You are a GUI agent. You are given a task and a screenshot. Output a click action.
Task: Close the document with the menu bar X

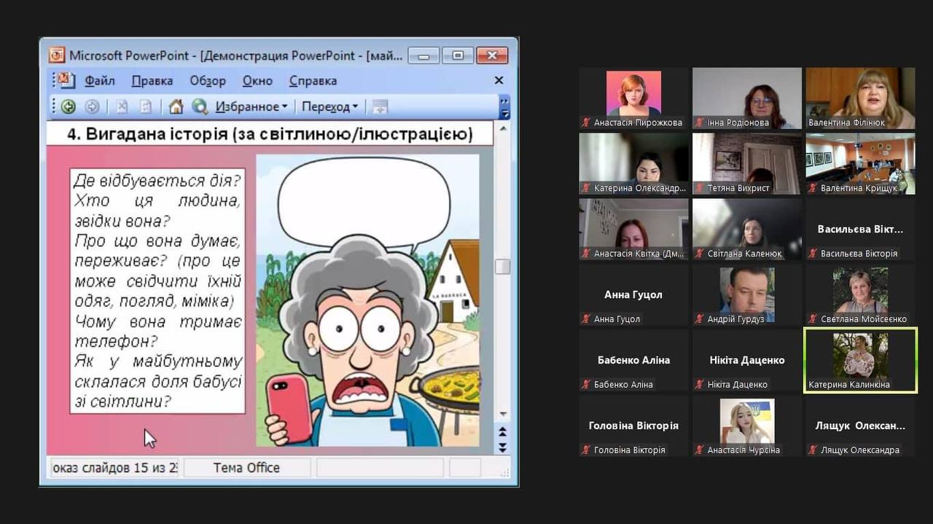(x=499, y=81)
